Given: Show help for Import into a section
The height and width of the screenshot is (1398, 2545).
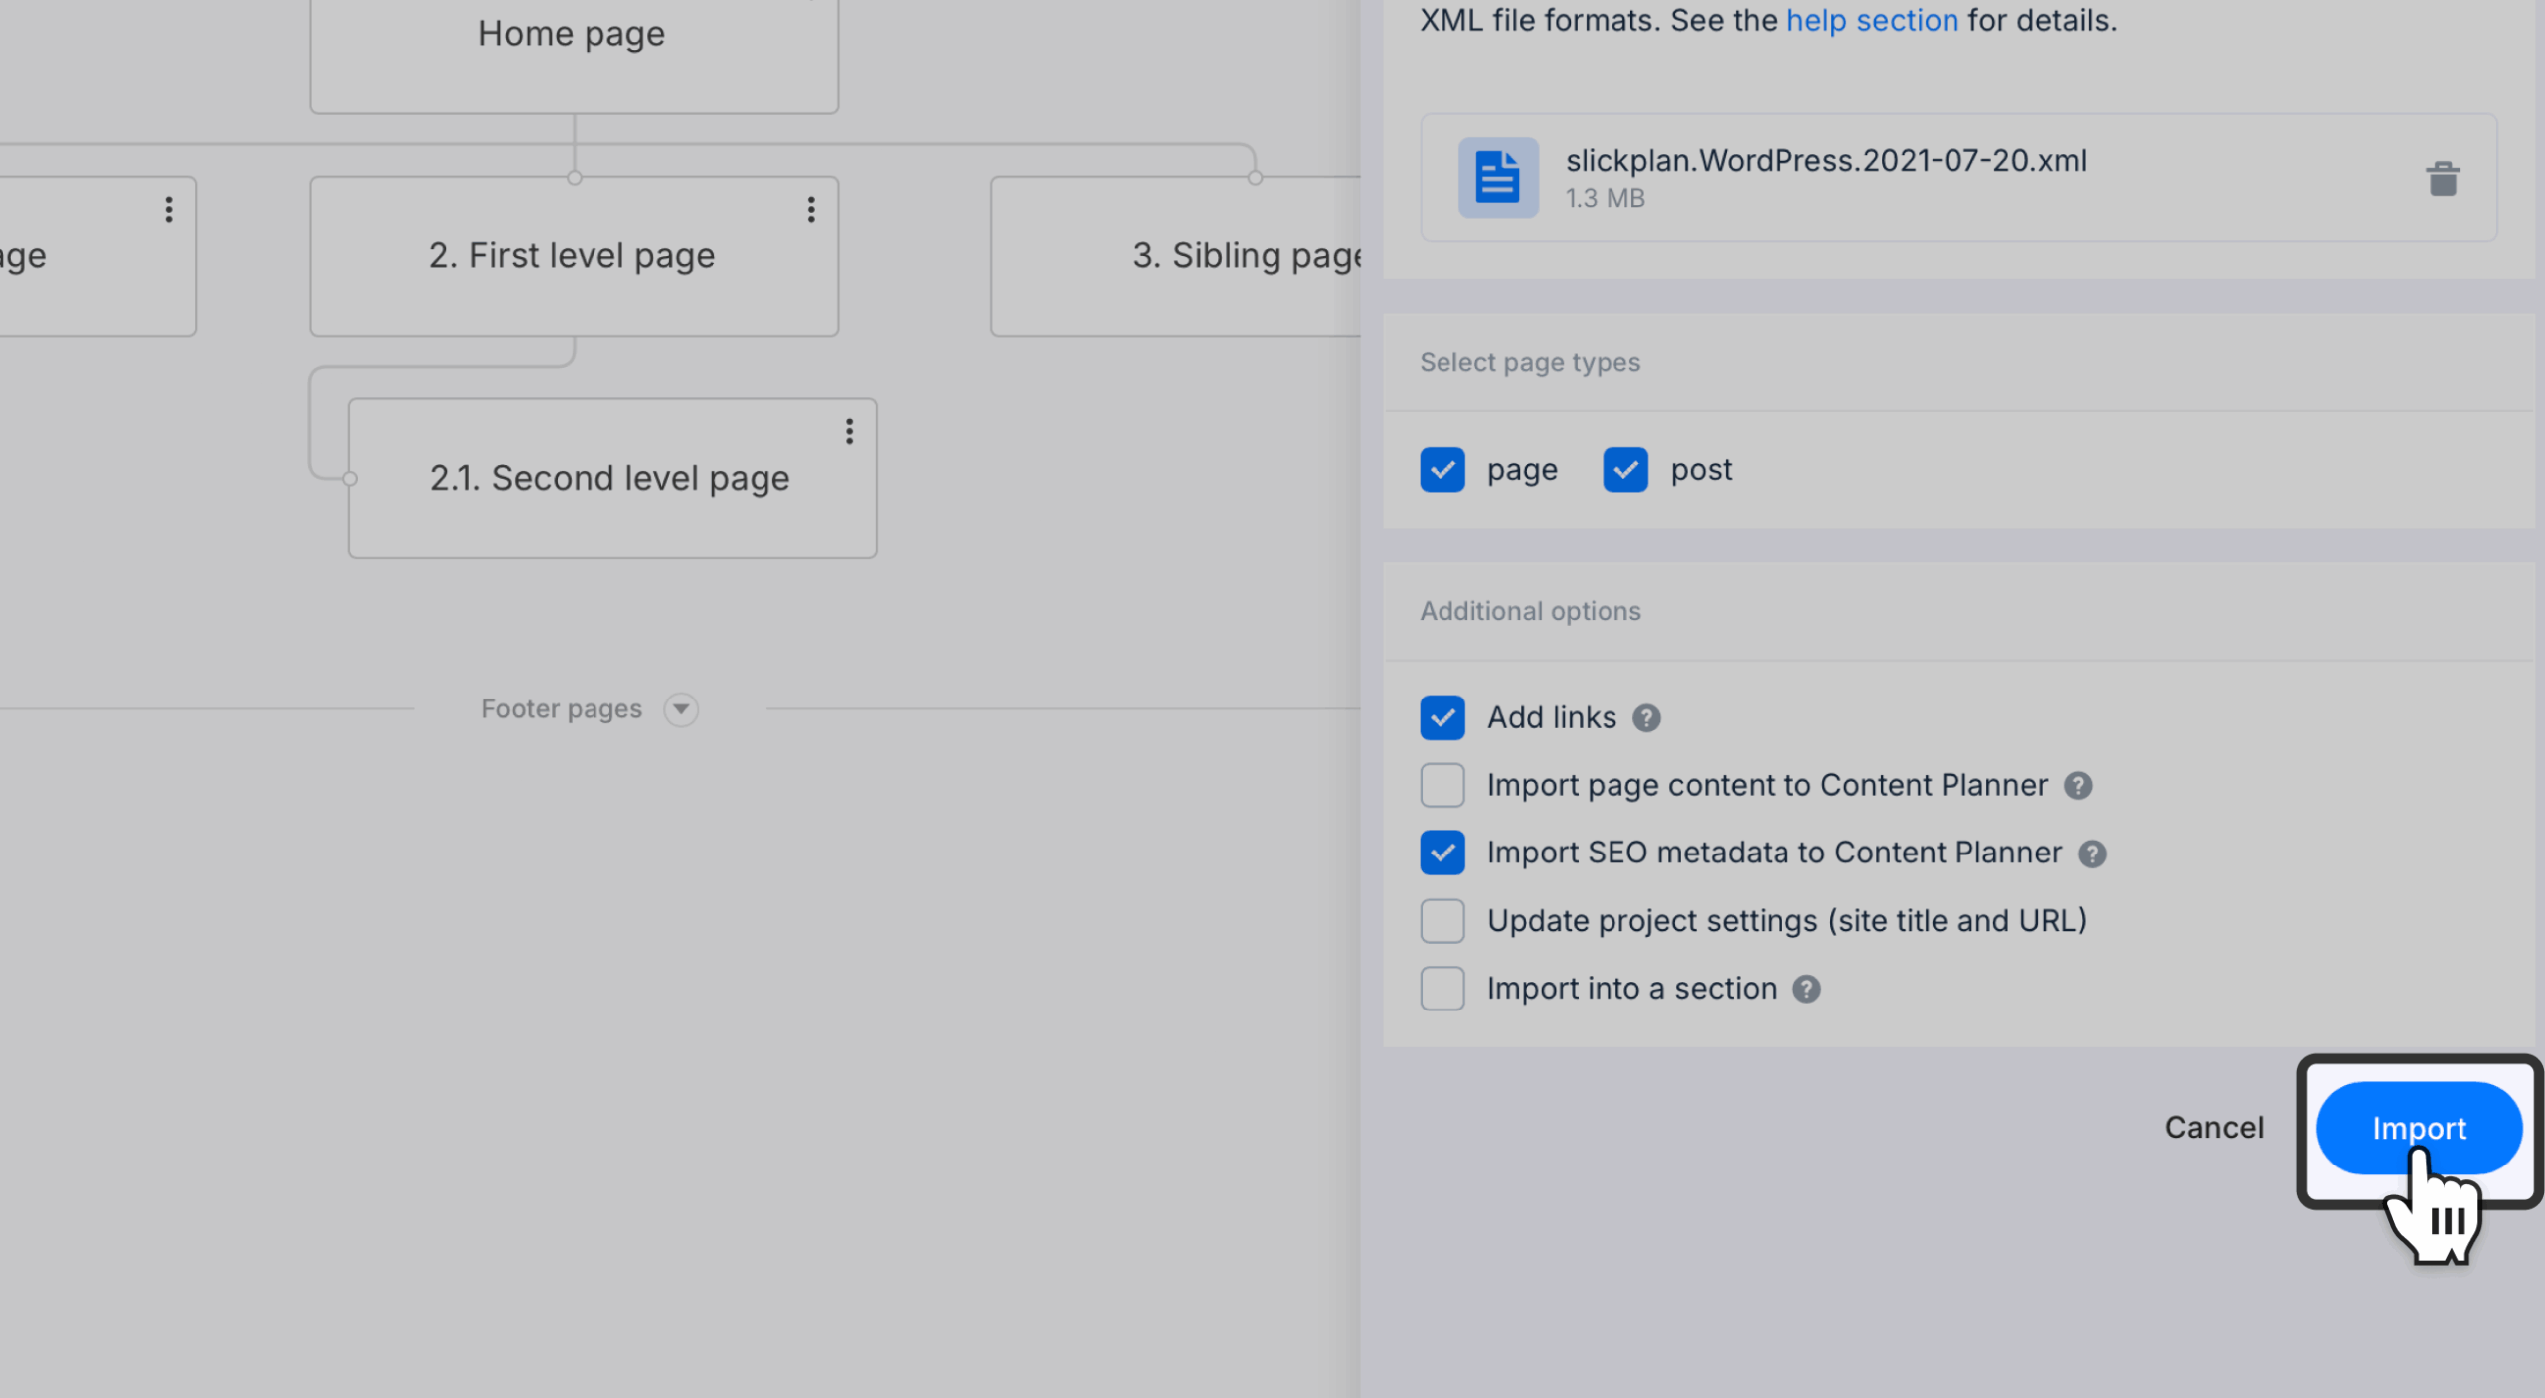Looking at the screenshot, I should [1806, 989].
